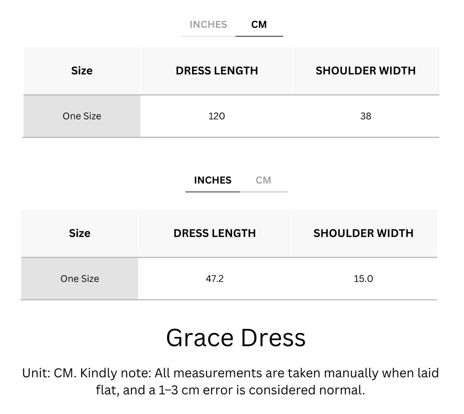Image resolution: width=464 pixels, height=414 pixels.
Task: Switch to the INCHES tab on top table
Action: [x=207, y=25]
